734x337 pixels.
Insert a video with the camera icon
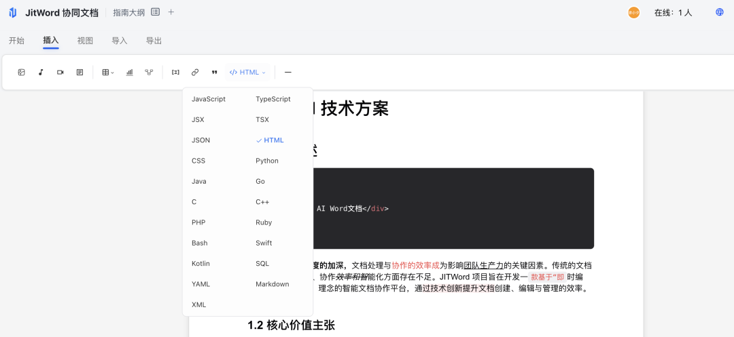tap(60, 73)
